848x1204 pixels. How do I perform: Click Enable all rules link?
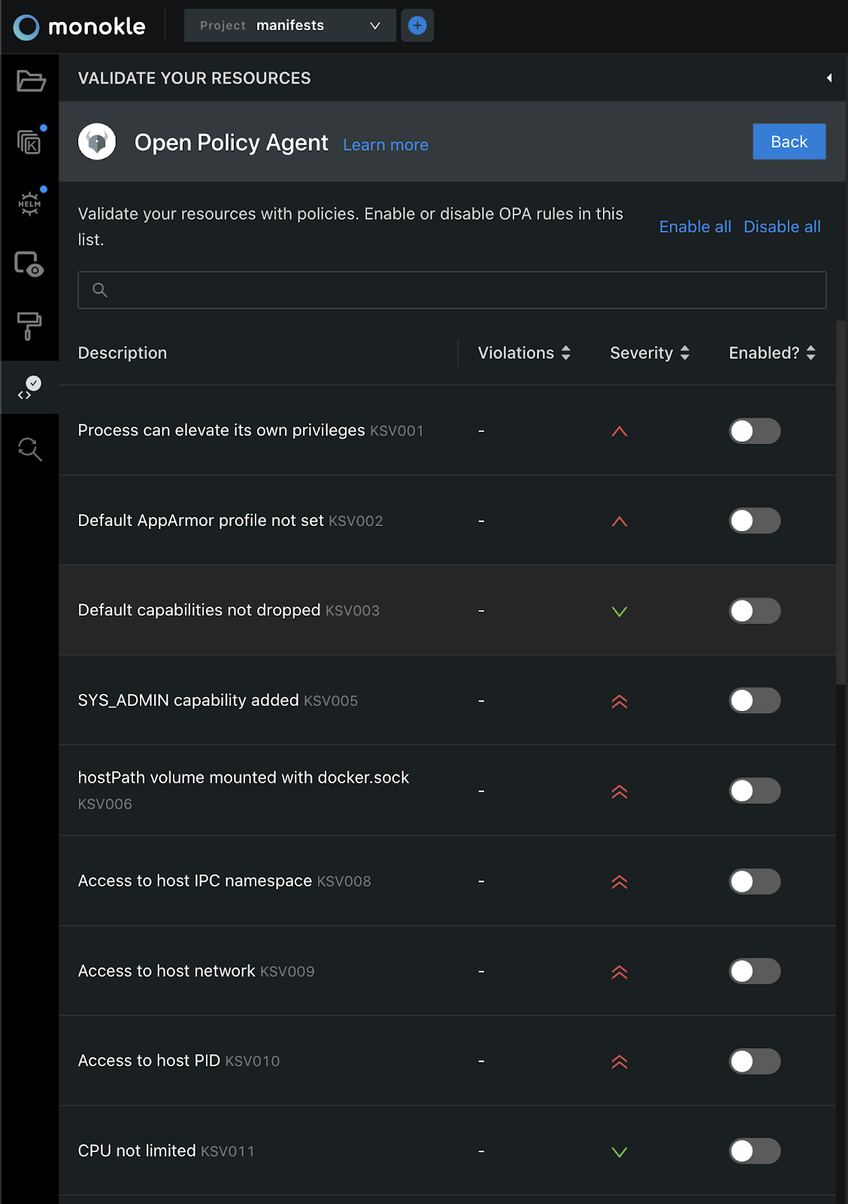[695, 227]
